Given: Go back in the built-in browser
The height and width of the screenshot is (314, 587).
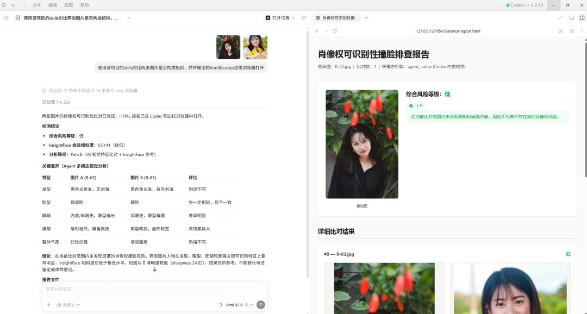Looking at the screenshot, I should click(317, 31).
